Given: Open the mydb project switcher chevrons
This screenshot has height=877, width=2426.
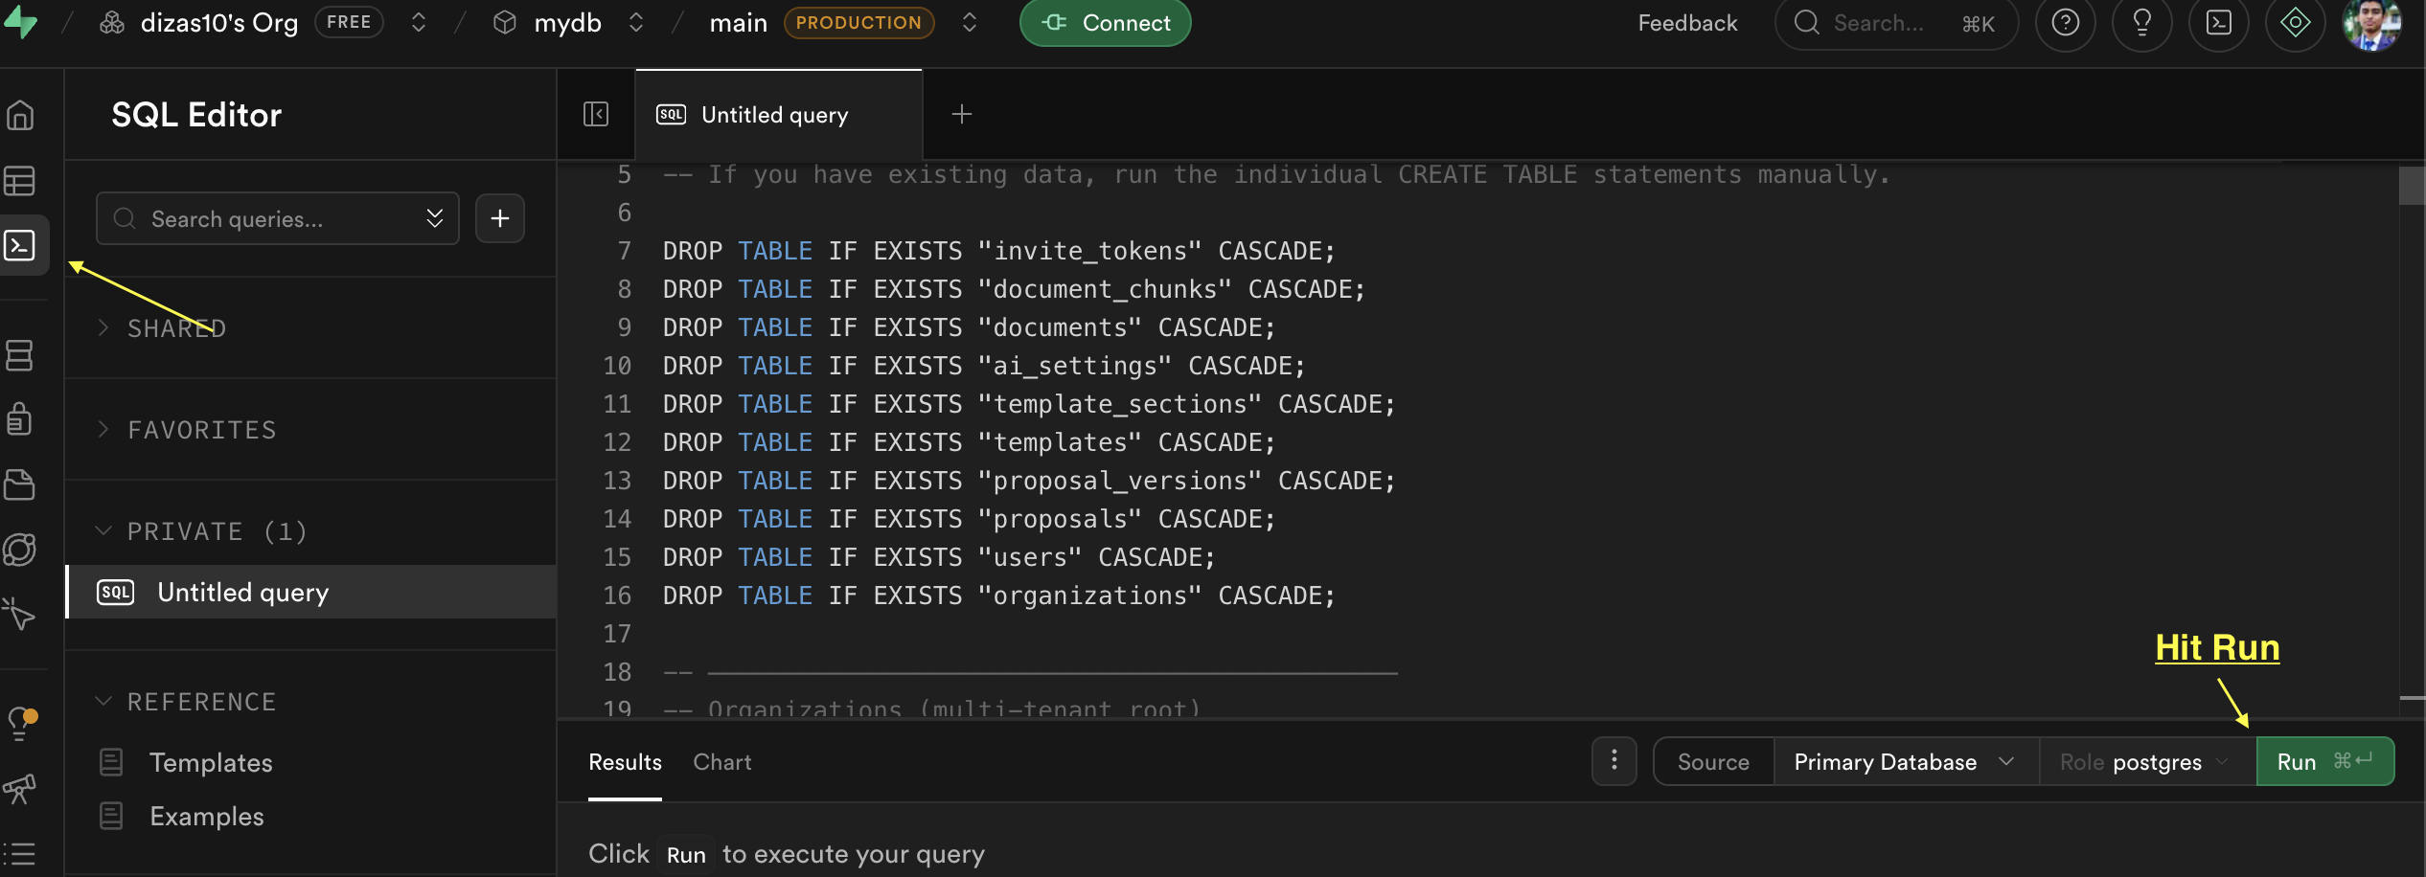Looking at the screenshot, I should (x=636, y=22).
